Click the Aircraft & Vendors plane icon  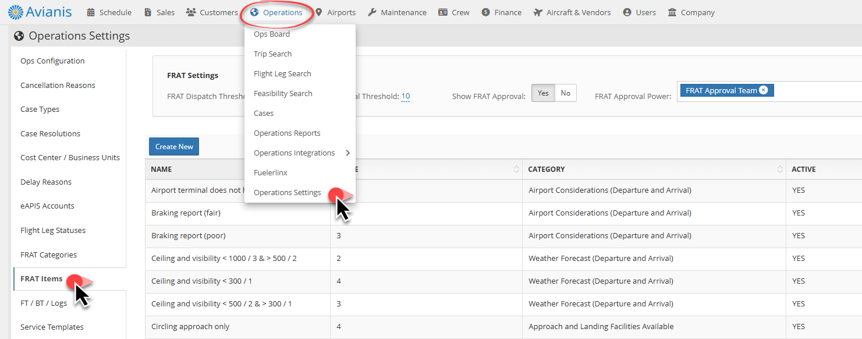tap(538, 12)
